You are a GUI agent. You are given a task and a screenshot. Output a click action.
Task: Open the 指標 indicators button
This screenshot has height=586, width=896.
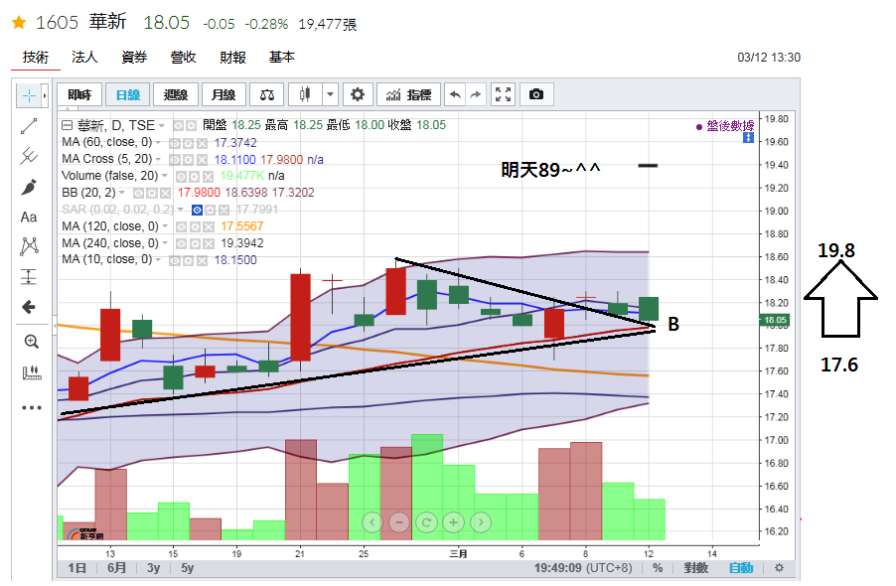point(408,94)
